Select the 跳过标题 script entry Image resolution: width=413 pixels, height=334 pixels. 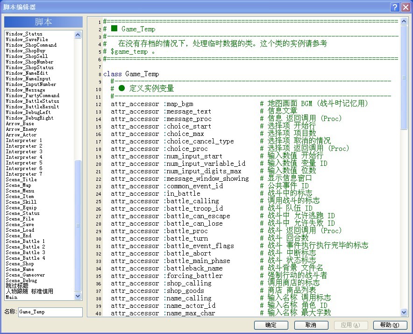(17, 286)
